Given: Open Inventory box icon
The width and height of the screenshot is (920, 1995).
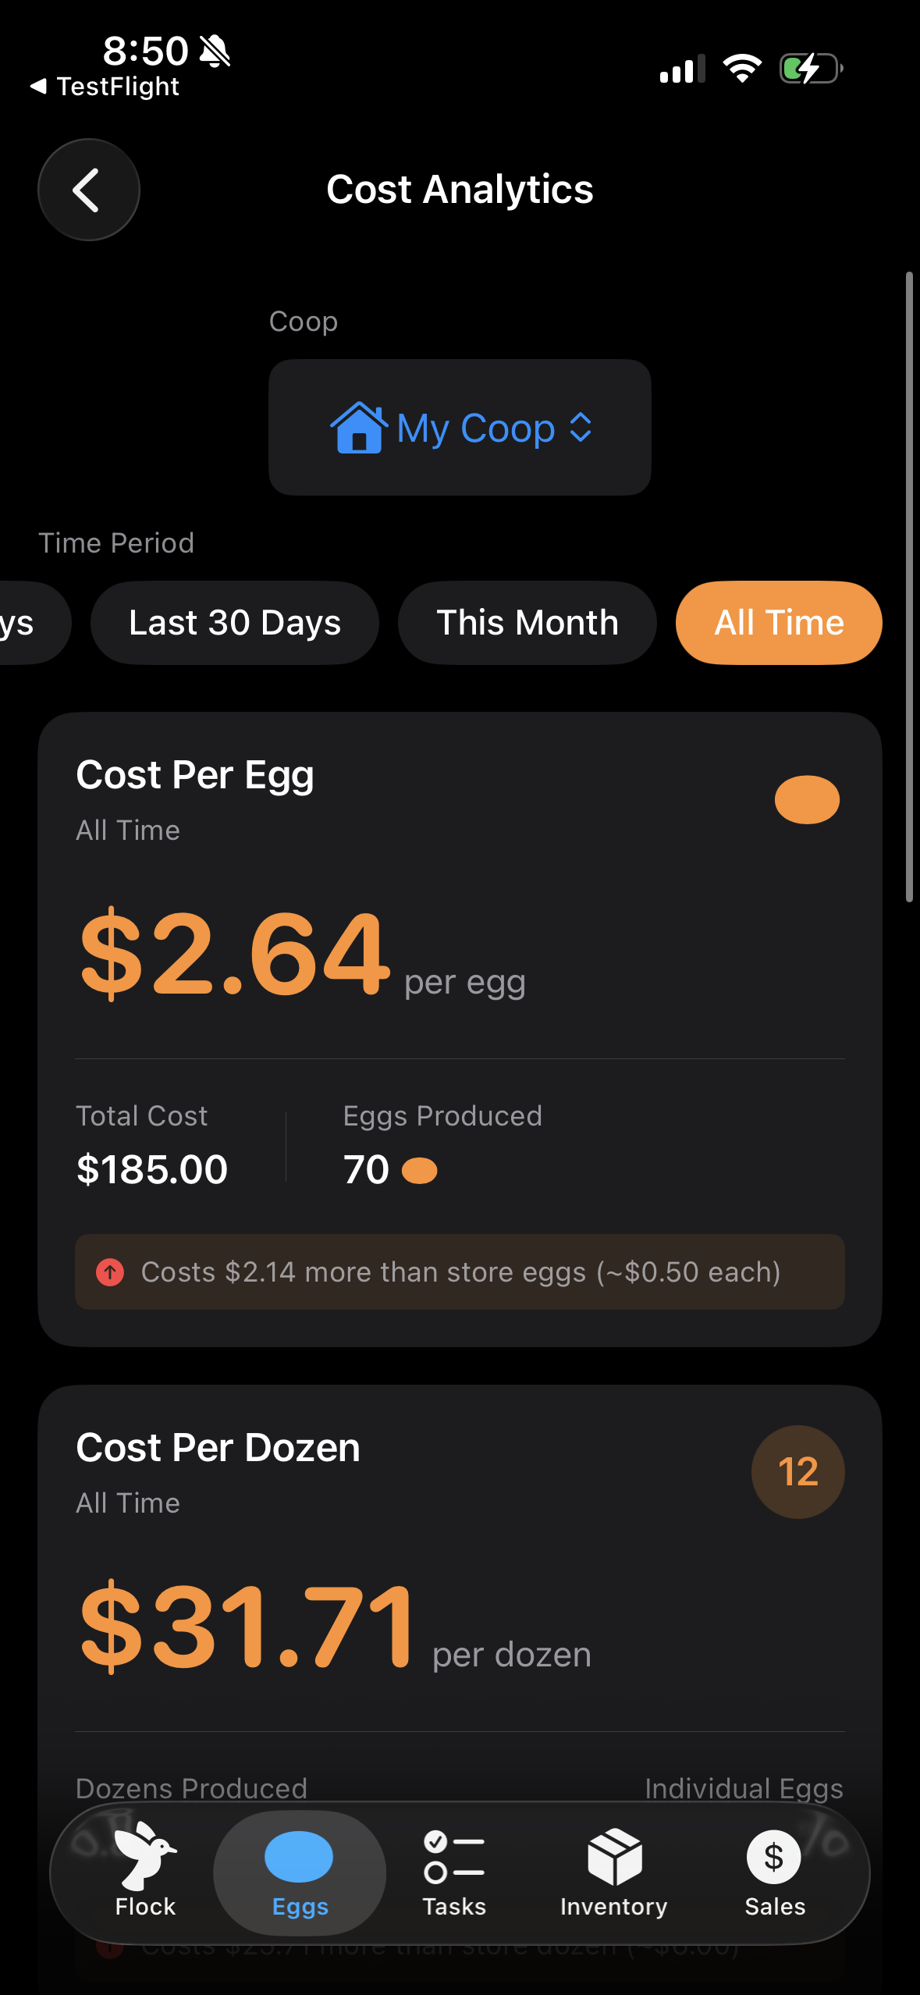Looking at the screenshot, I should pyautogui.click(x=614, y=1856).
